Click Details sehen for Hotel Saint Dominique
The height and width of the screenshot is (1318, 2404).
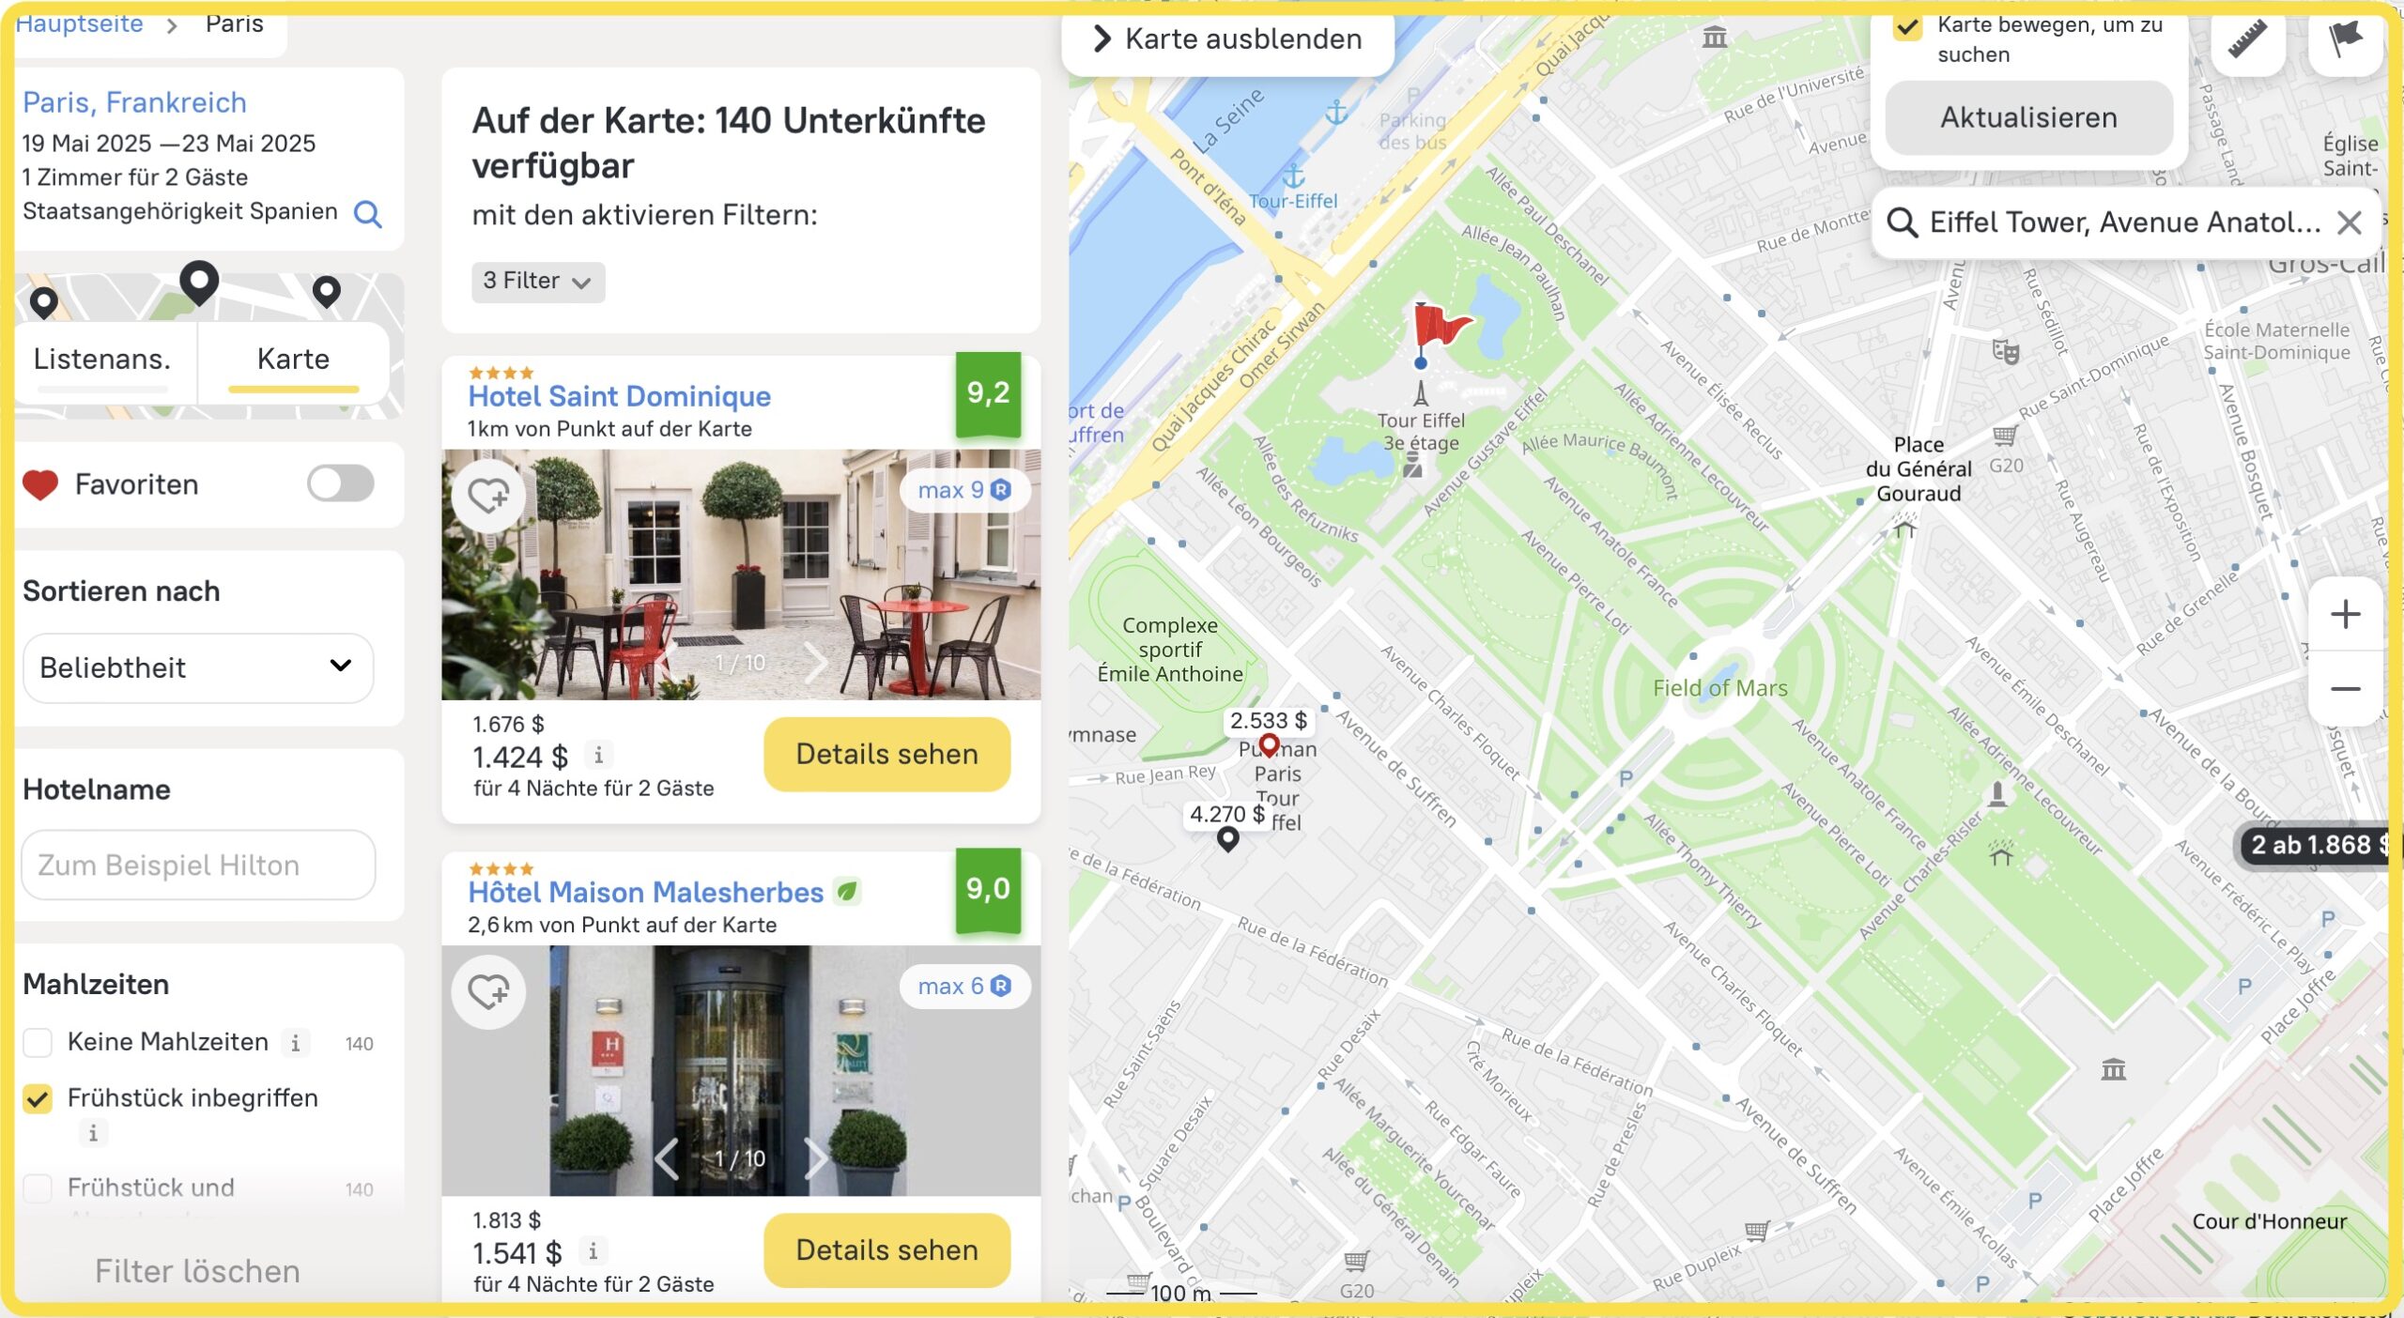[886, 754]
